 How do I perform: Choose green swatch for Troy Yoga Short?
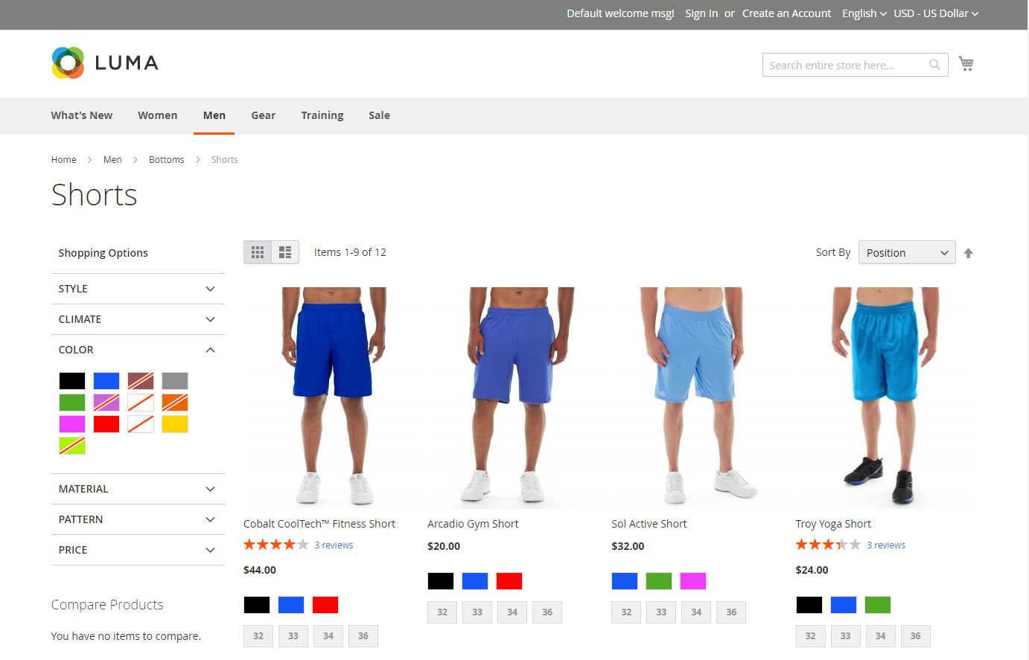[x=878, y=605]
